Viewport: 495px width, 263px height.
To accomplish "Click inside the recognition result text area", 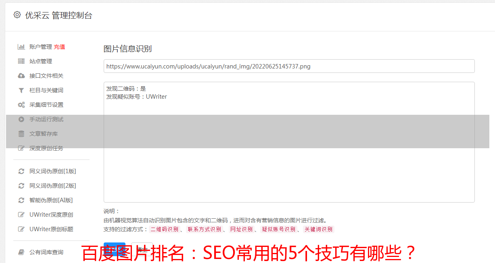I will 289,142.
